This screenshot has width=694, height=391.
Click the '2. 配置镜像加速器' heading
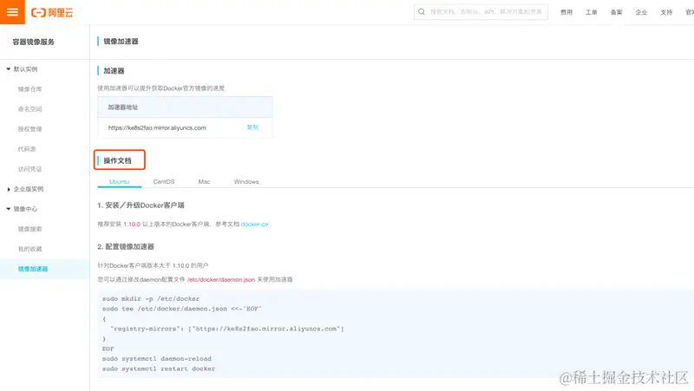click(126, 246)
